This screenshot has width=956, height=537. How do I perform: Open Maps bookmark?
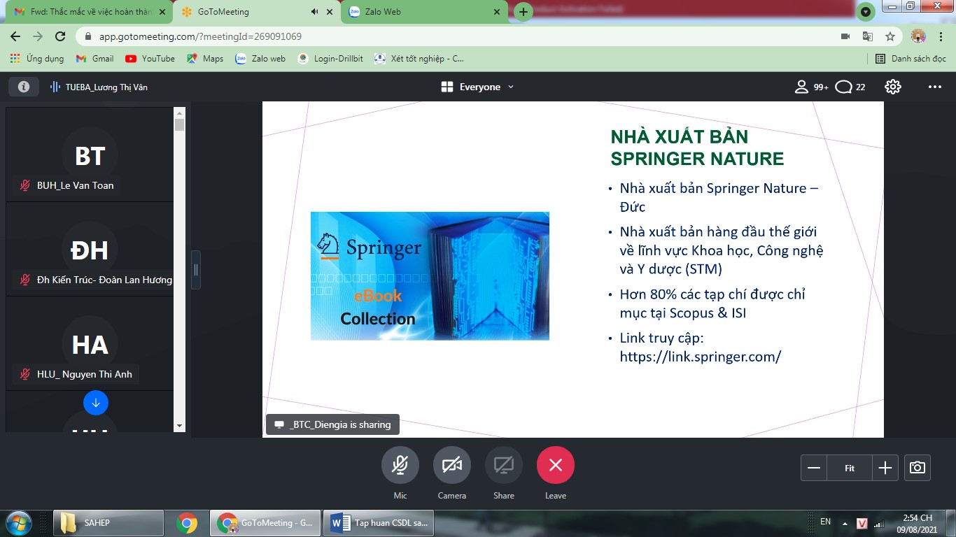pos(204,59)
